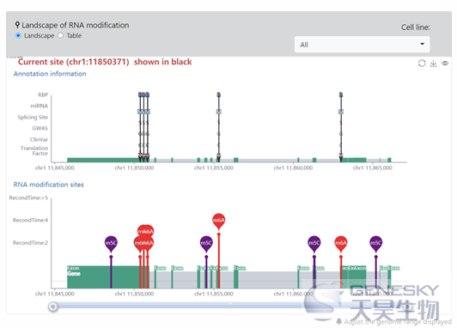Click the m6A marker near chr1 11,863,000

click(x=341, y=243)
